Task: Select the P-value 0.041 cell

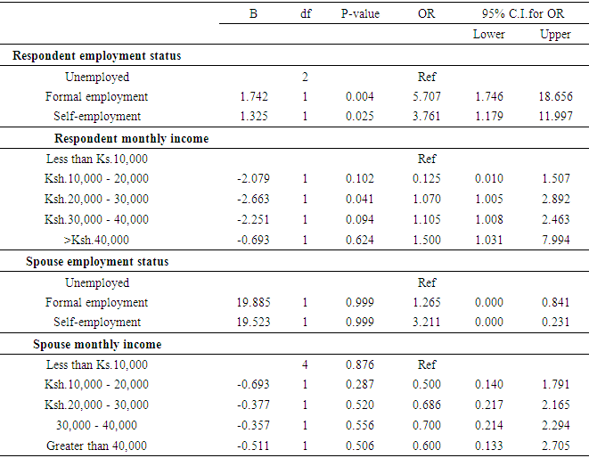Action: 359,200
